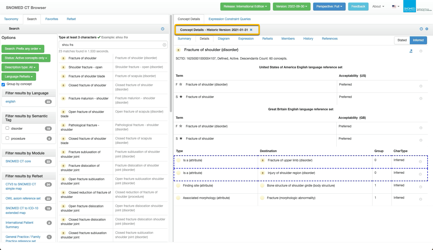Click icon beside Injury of shoulder region destination
The image size is (433, 250).
point(263,173)
